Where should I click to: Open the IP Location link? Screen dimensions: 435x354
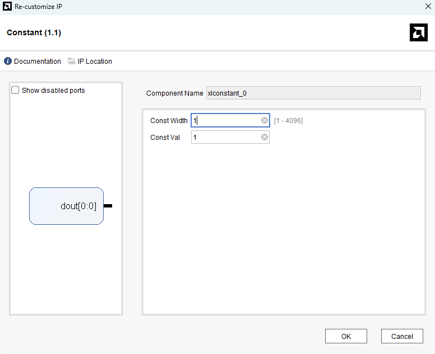tap(95, 62)
